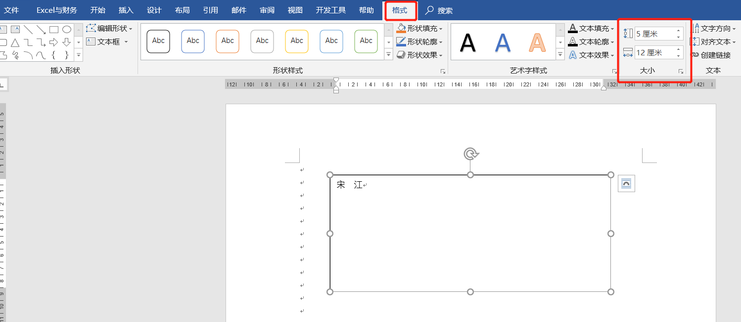Screen dimensions: 741x322
Task: Open 对齐文本 dropdown
Action: 734,42
